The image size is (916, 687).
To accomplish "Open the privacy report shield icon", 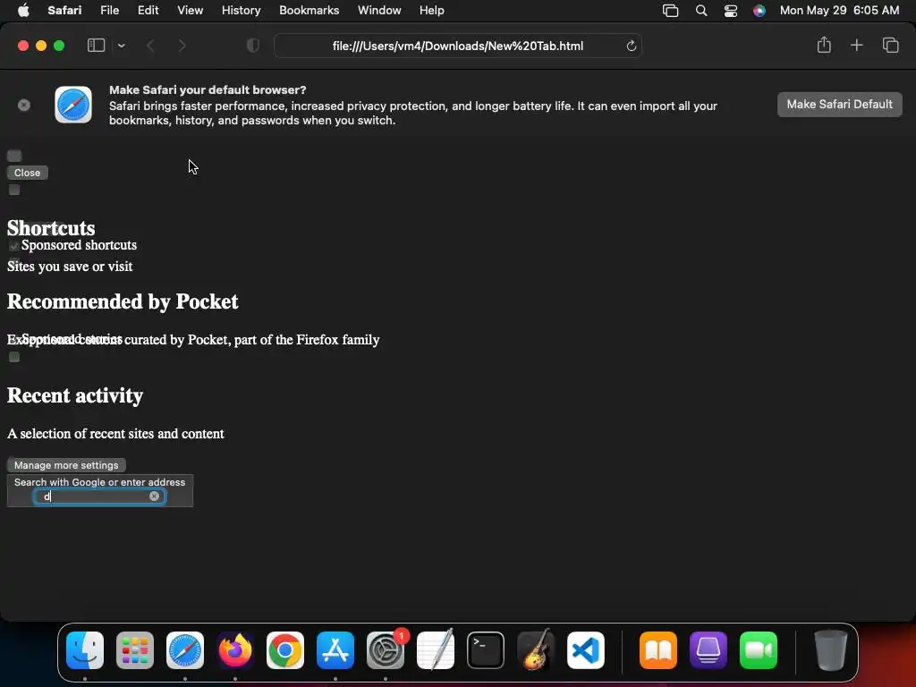I will click(x=253, y=46).
